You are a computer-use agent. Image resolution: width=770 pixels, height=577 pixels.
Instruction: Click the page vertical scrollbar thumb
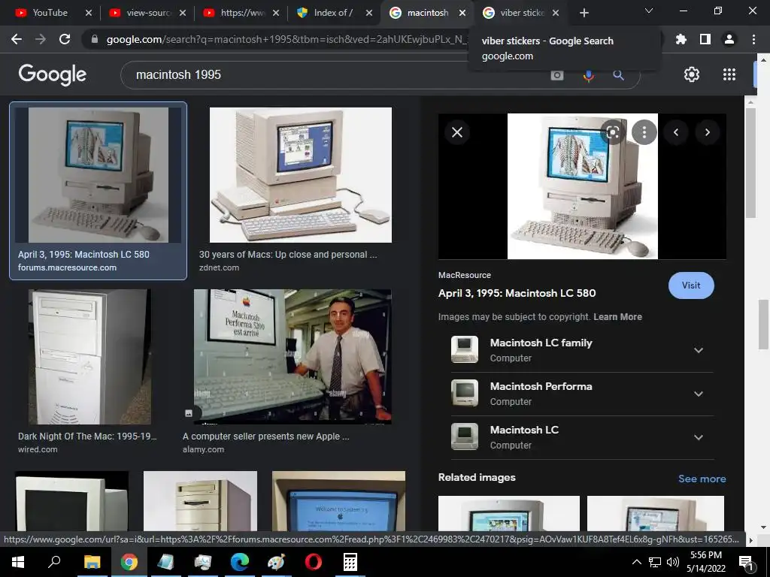763,324
